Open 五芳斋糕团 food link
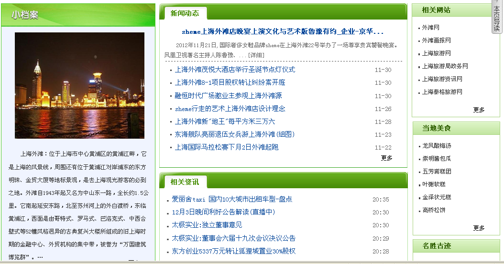504x264 pixels. point(436,172)
